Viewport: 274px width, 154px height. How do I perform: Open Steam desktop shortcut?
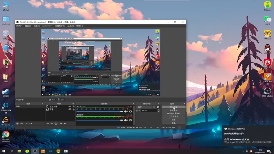pyautogui.click(x=5, y=92)
